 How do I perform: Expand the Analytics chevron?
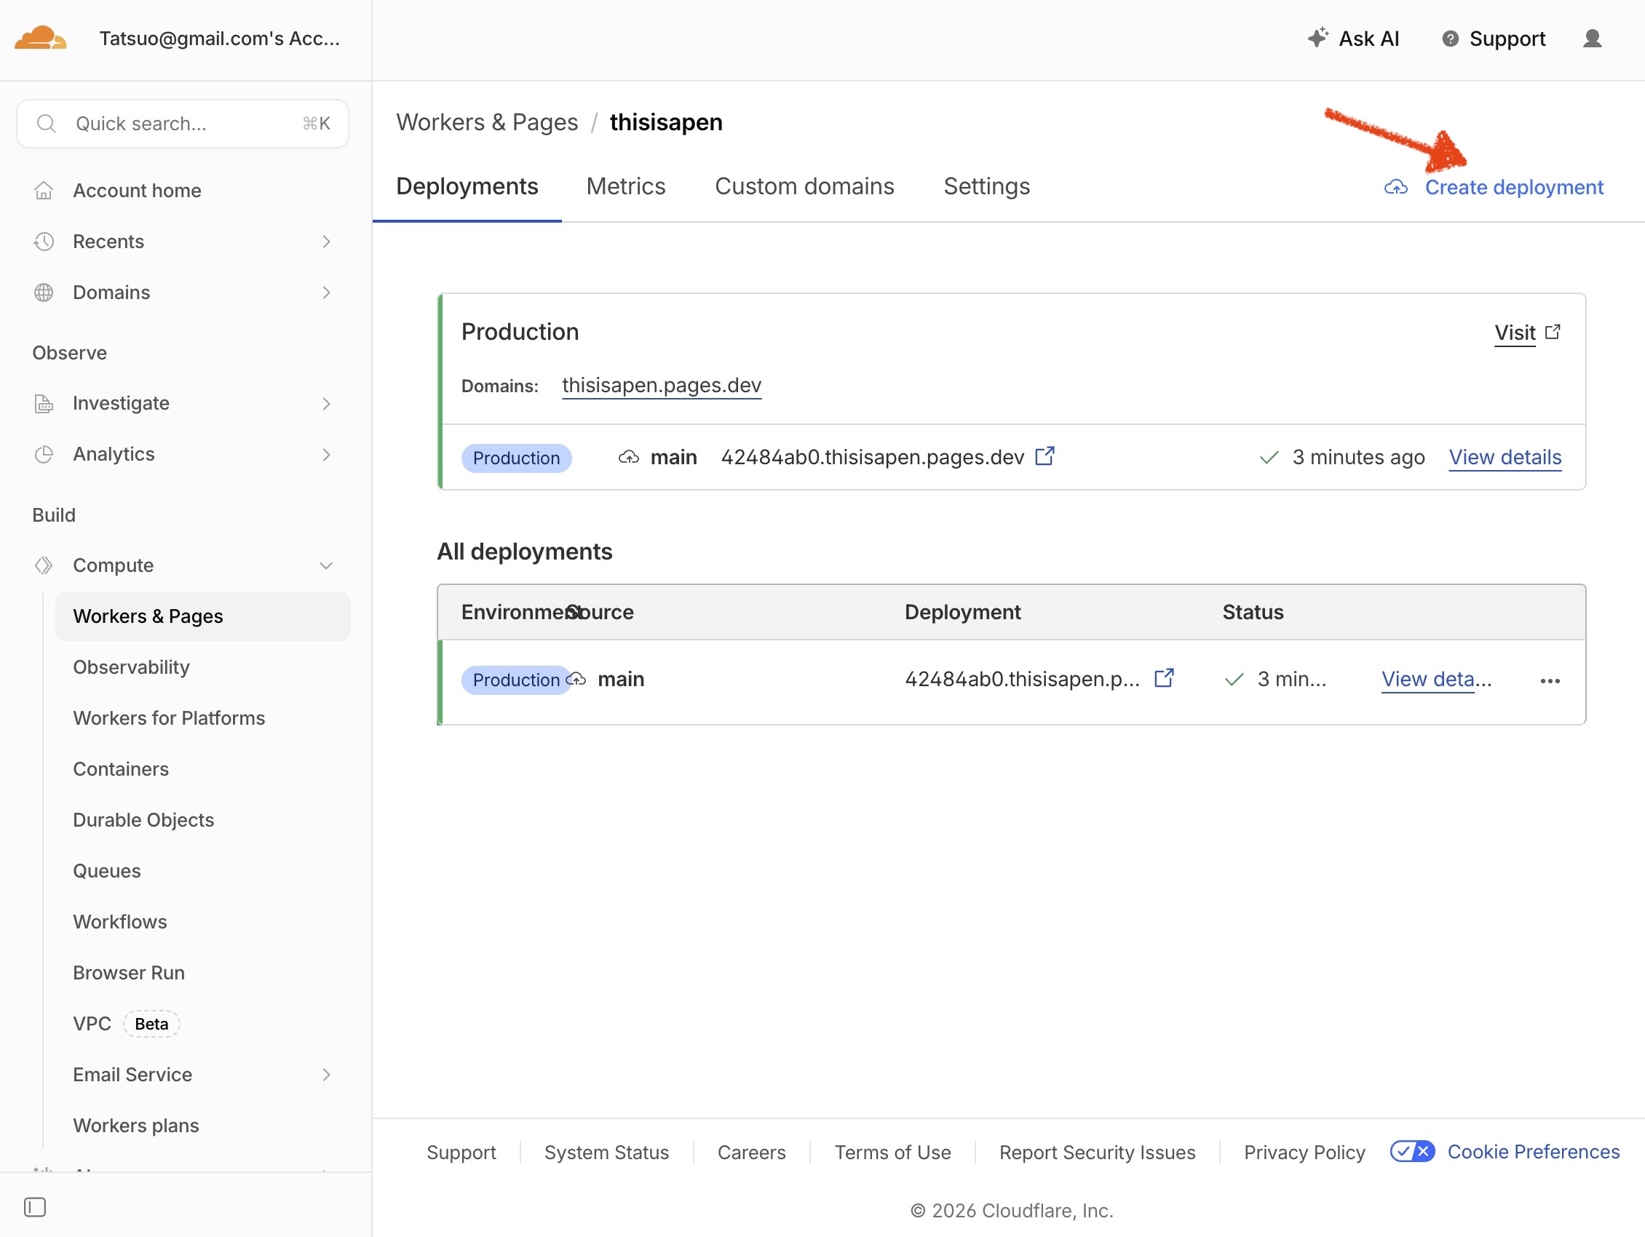tap(326, 454)
